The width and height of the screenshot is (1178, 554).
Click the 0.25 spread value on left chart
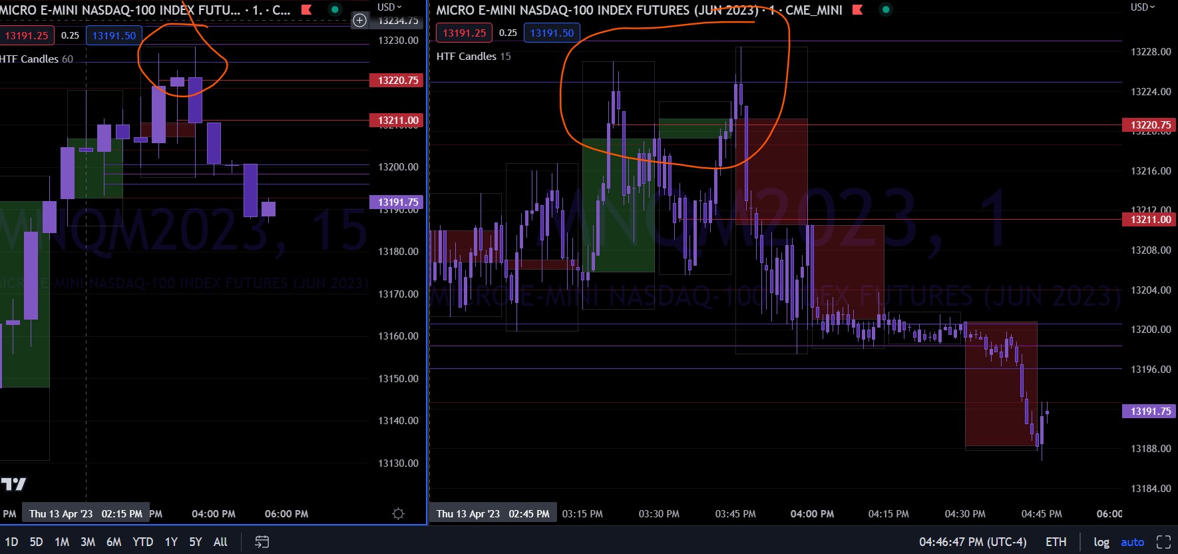tap(70, 36)
